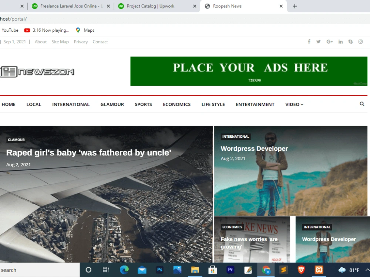
Task: Close the Freelance Laravel Jobs tab
Action: [108, 6]
